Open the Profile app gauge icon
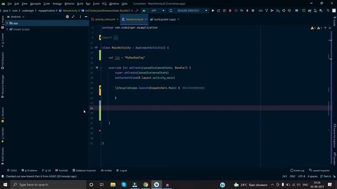Viewport: 337px width, 189px height. [242, 10]
